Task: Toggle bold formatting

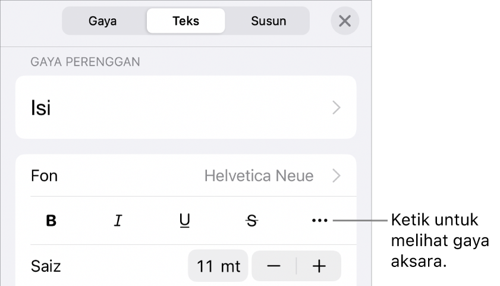Action: coord(51,221)
